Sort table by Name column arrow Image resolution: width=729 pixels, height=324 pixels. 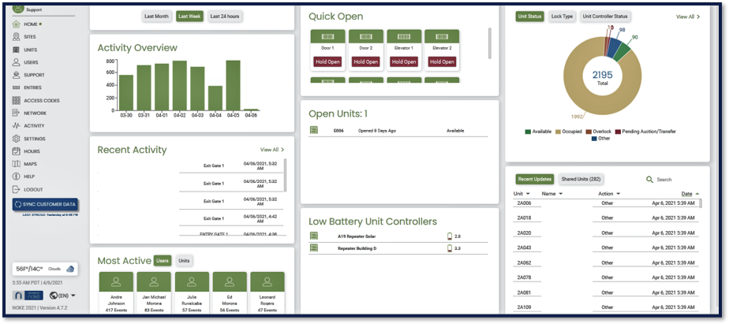561,194
